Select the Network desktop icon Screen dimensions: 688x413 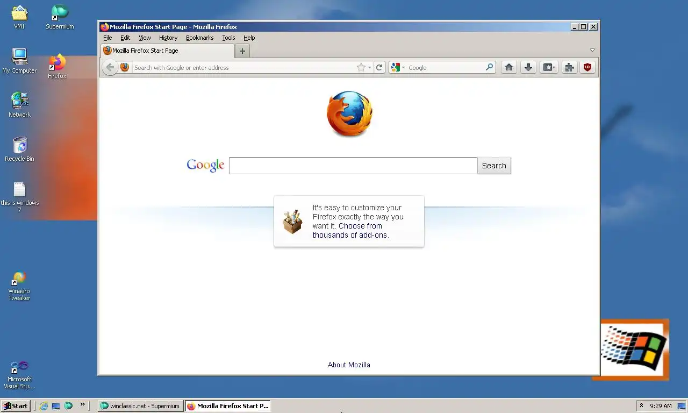pyautogui.click(x=19, y=105)
